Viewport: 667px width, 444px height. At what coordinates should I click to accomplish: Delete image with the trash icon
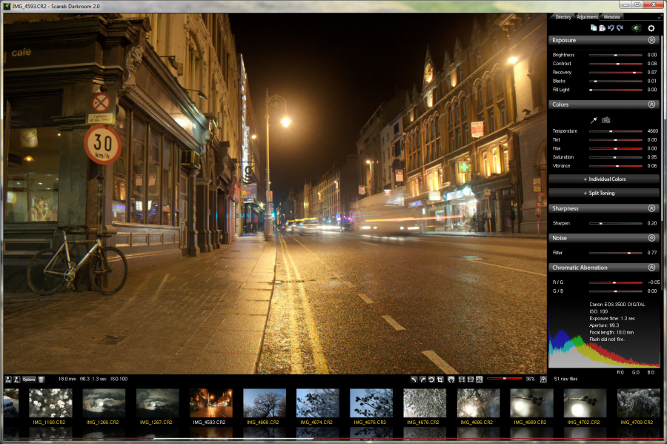click(x=42, y=379)
